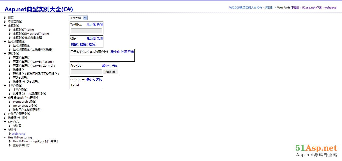Image resolution: width=342 pixels, height=161 pixels.
Task: Collapse the 本地化测试 tree node
Action: [5, 86]
